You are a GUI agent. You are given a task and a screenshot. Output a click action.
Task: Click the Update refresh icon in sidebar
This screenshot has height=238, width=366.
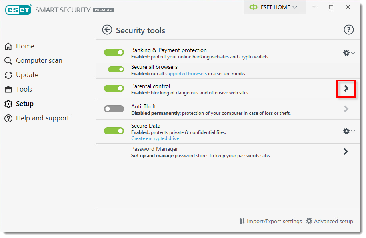click(8, 75)
